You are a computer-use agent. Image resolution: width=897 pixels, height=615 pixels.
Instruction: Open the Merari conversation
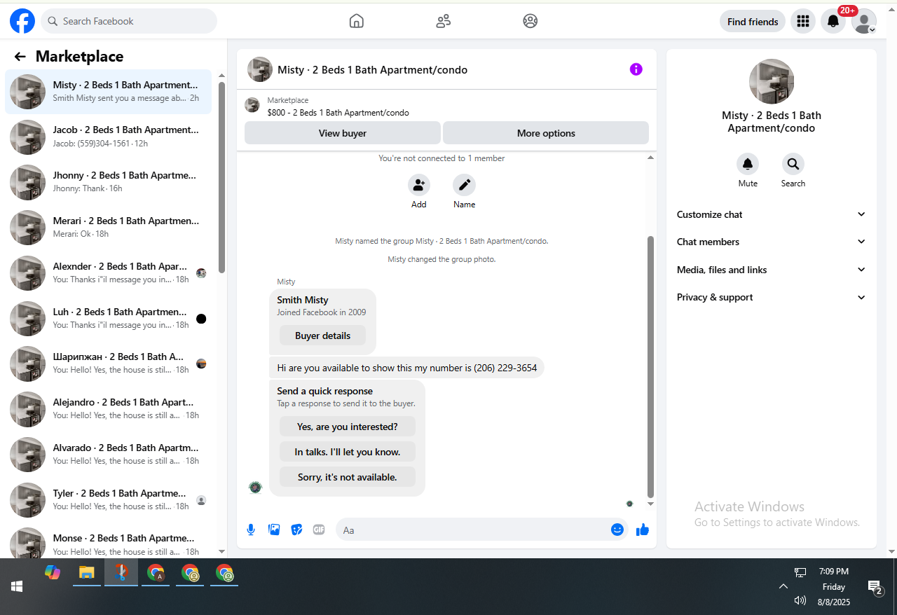tap(109, 228)
